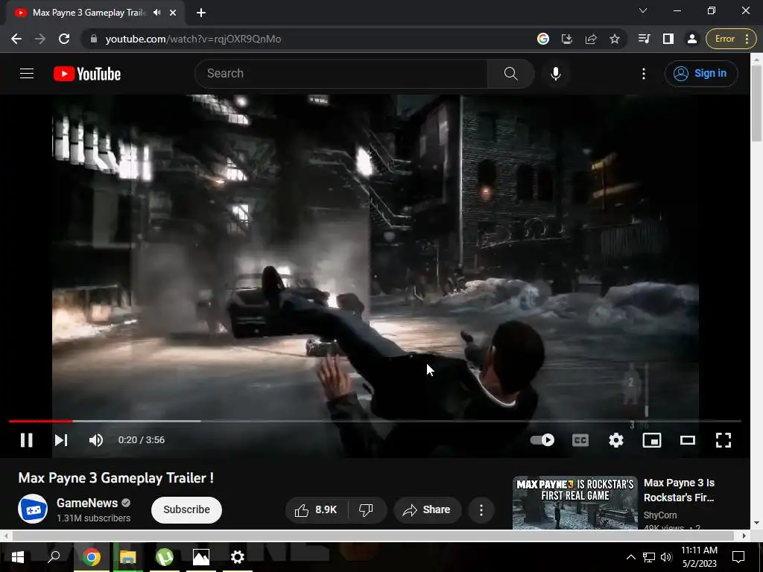Viewport: 763px width, 572px height.
Task: Show hidden system tray icons
Action: pos(630,557)
